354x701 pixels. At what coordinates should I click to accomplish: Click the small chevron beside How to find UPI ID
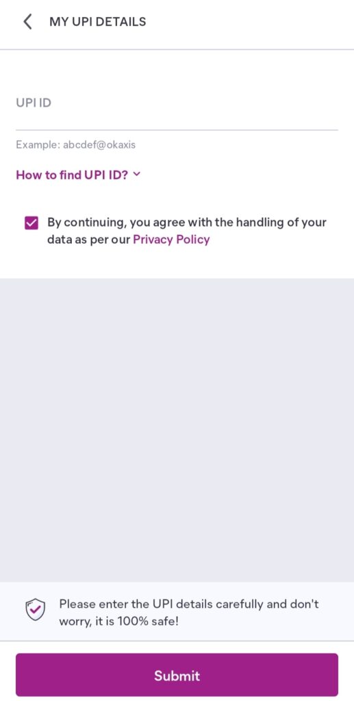pos(137,175)
